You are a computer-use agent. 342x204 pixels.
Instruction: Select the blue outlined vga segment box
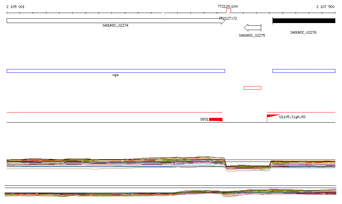coord(116,71)
